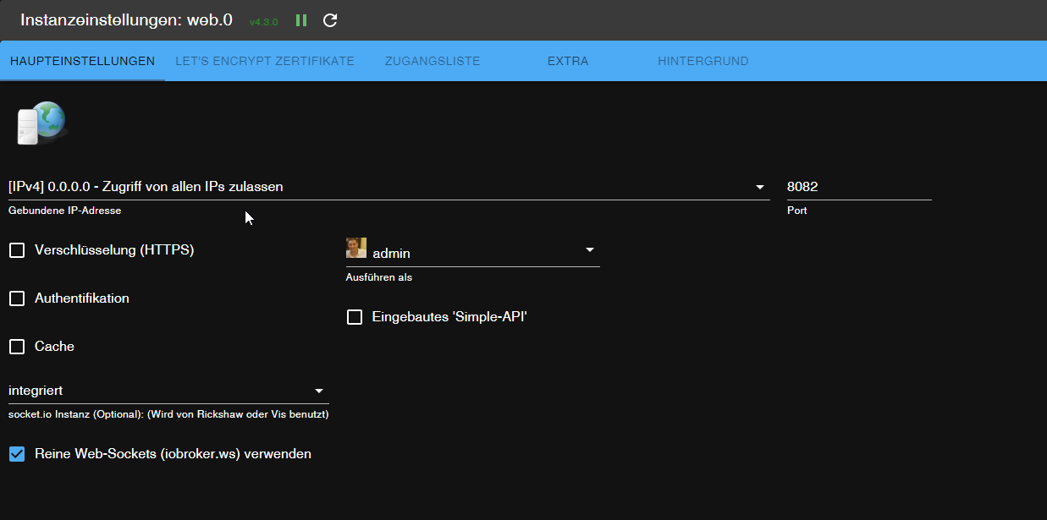The width and height of the screenshot is (1047, 520).
Task: Pause the web.0 instance
Action: pos(300,20)
